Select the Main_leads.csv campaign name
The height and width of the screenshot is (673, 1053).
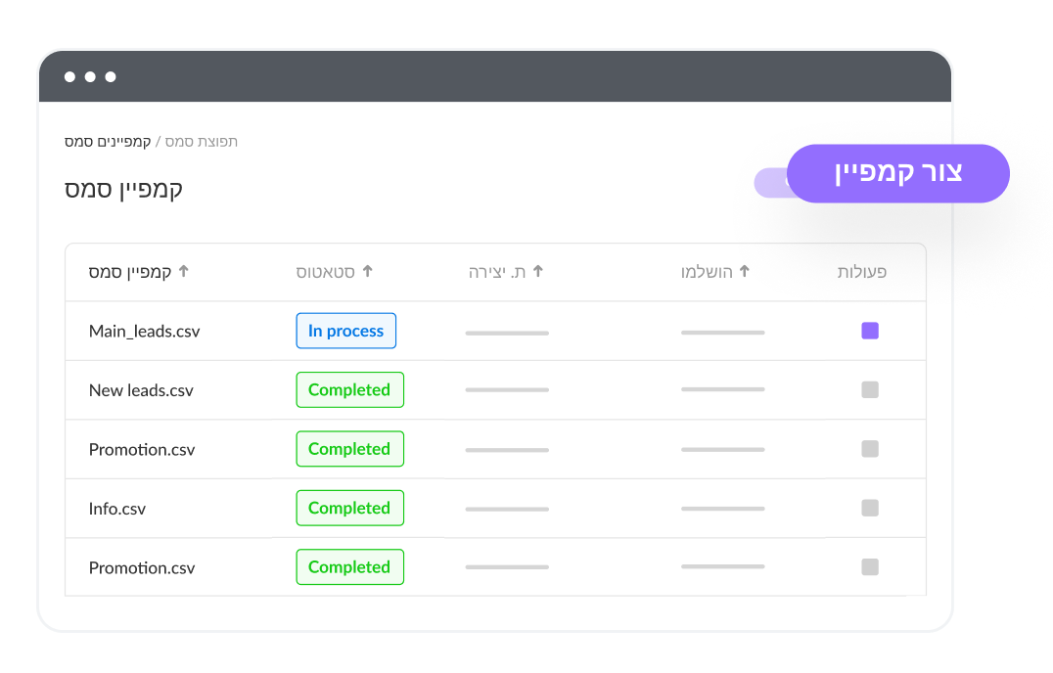pyautogui.click(x=145, y=332)
